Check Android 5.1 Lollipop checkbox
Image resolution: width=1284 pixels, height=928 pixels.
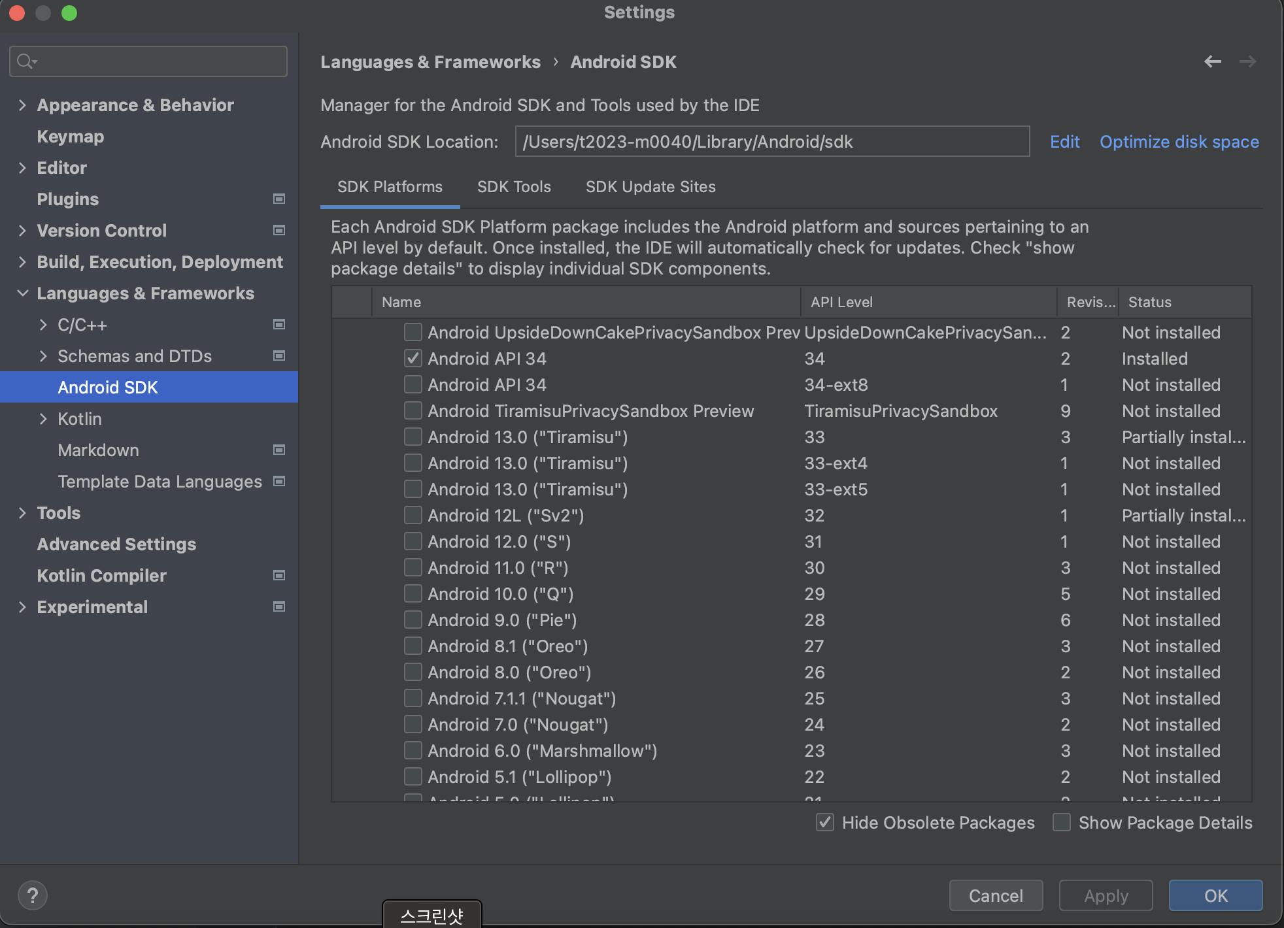click(413, 776)
